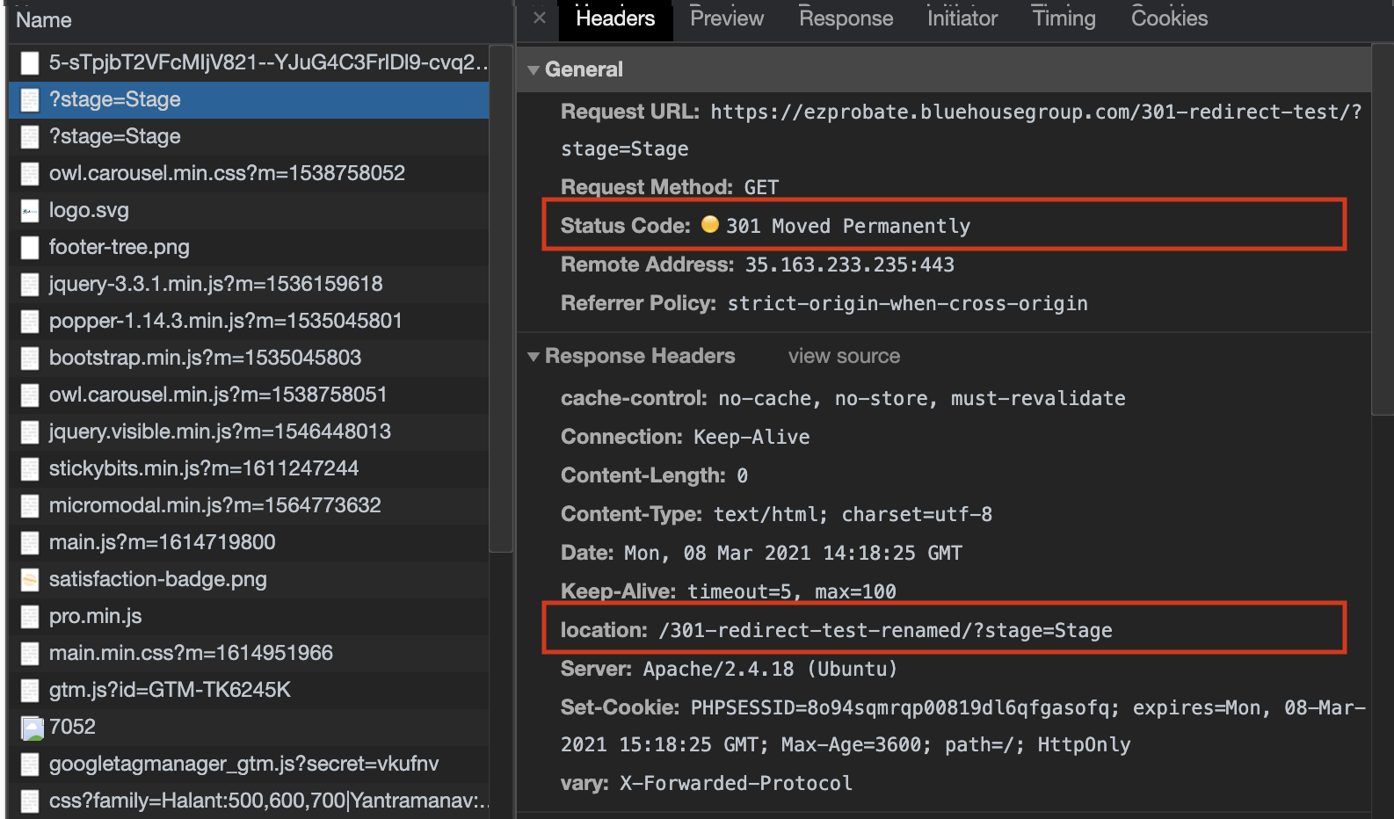The image size is (1394, 819).
Task: Click the satisfaction-badge.png thumbnail icon
Action: click(30, 580)
